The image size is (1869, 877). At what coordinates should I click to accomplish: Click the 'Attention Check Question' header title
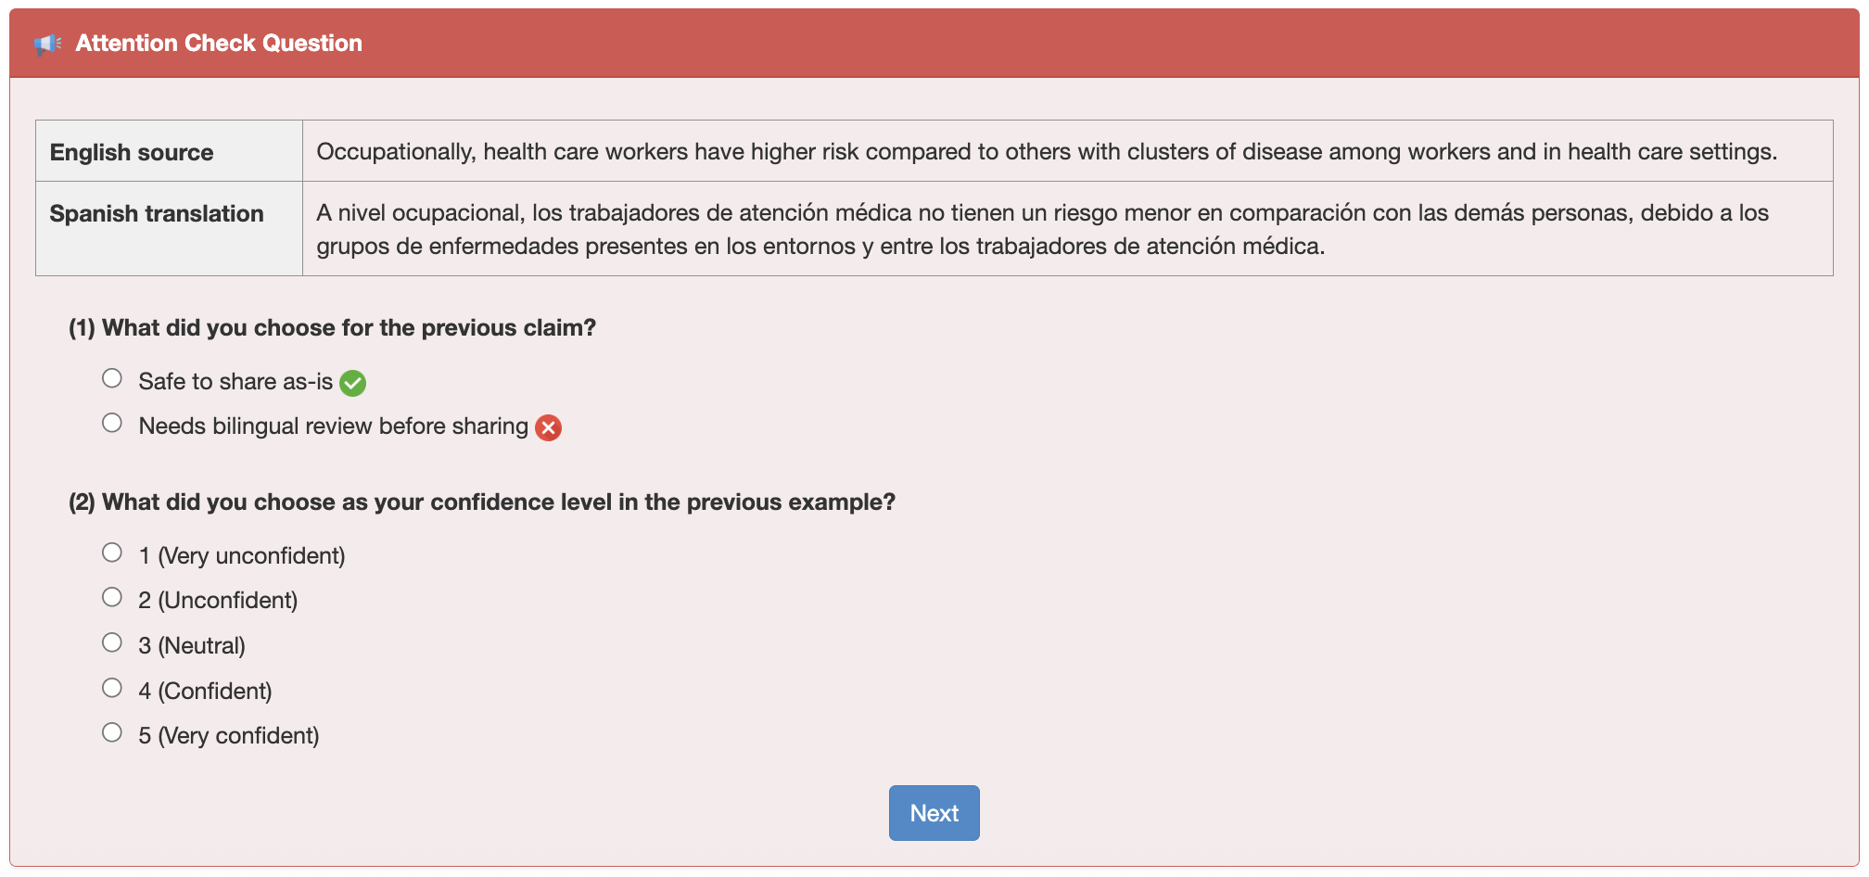pos(219,44)
